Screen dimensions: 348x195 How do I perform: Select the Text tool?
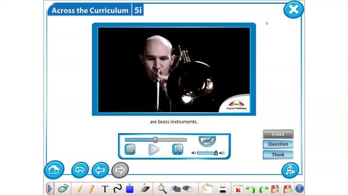(105, 189)
